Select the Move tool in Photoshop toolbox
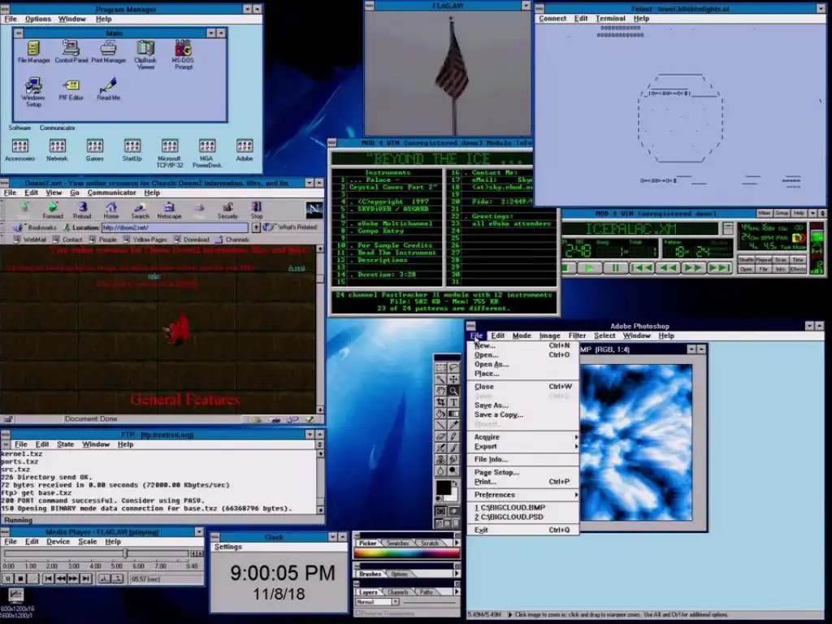This screenshot has width=832, height=624. [x=453, y=379]
